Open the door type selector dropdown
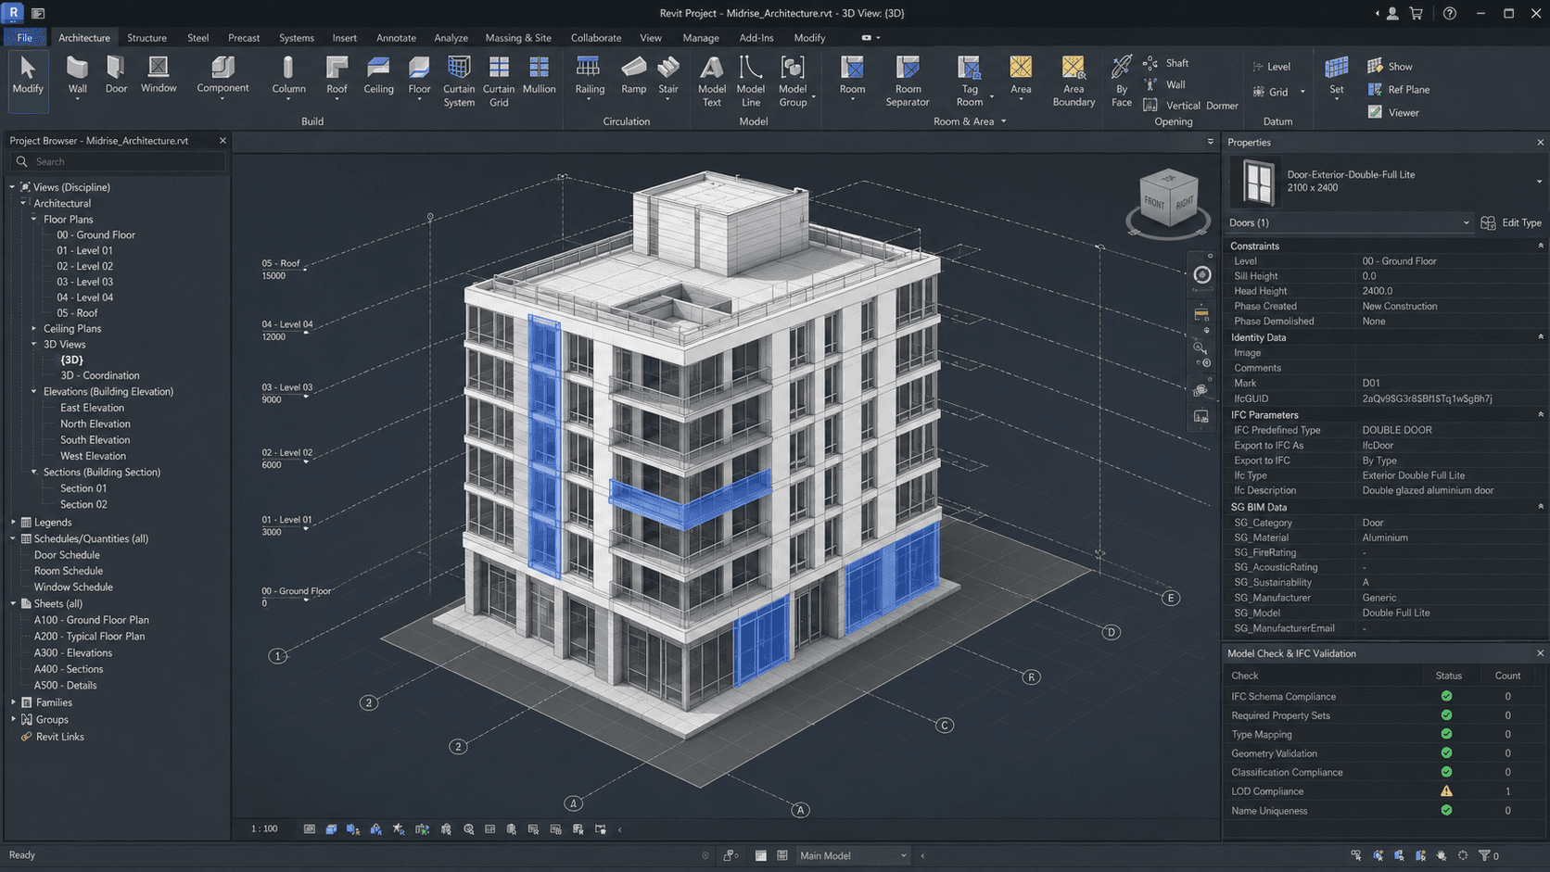The image size is (1550, 872). tap(1540, 182)
